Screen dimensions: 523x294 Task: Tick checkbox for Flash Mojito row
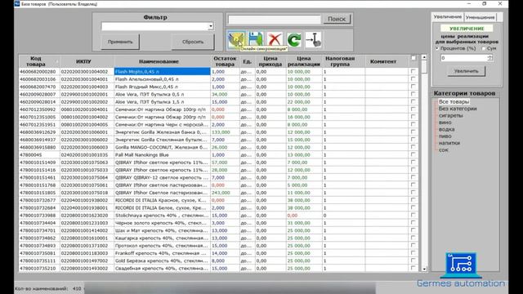tap(413, 71)
